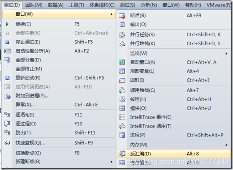This screenshot has height=170, width=233.
Task: Click the Alt+F9 shortcut text
Action: (194, 16)
